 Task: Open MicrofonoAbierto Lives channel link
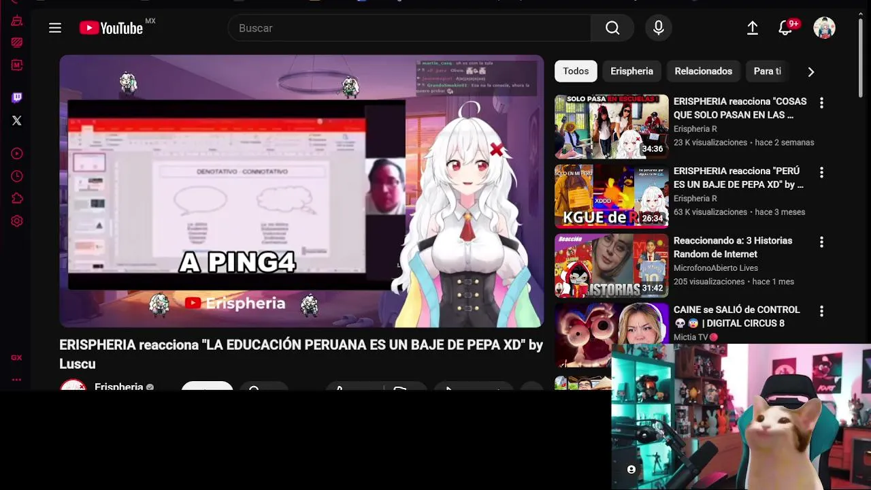tap(716, 267)
